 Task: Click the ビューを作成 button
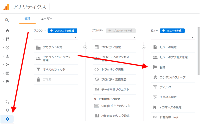172,31
